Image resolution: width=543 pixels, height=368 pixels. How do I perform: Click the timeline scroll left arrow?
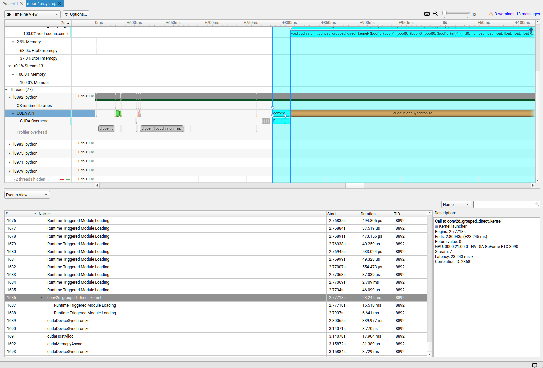coord(97,185)
